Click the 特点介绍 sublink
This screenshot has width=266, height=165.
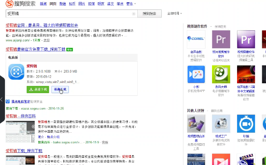[53, 137]
